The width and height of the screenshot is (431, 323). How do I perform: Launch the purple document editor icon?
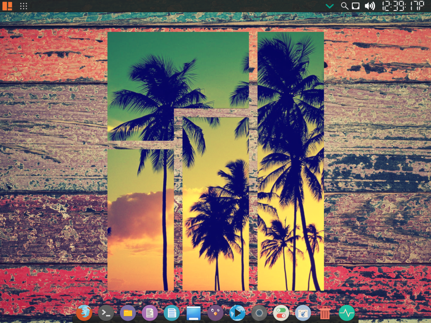coord(150,313)
